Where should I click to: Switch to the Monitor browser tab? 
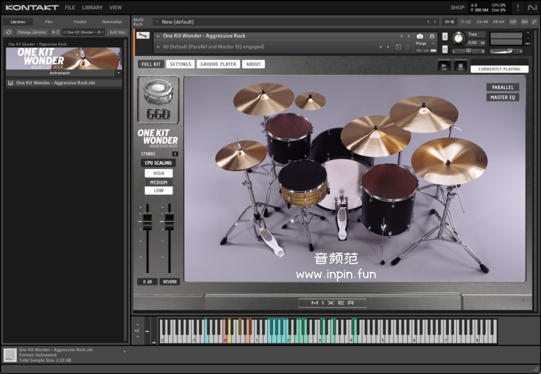coord(80,22)
